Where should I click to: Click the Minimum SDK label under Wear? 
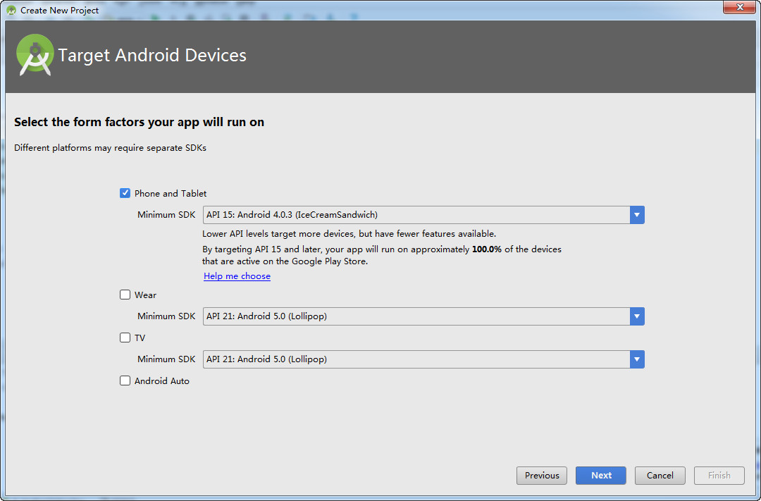pos(166,316)
